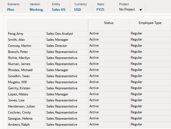Click the Status column header
The height and width of the screenshot is (129, 171).
(x=109, y=23)
